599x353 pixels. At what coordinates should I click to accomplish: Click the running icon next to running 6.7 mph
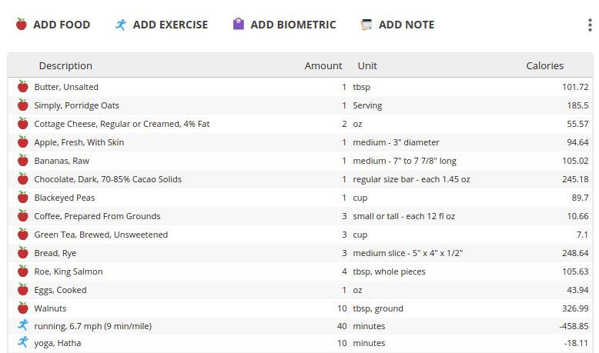pos(22,325)
